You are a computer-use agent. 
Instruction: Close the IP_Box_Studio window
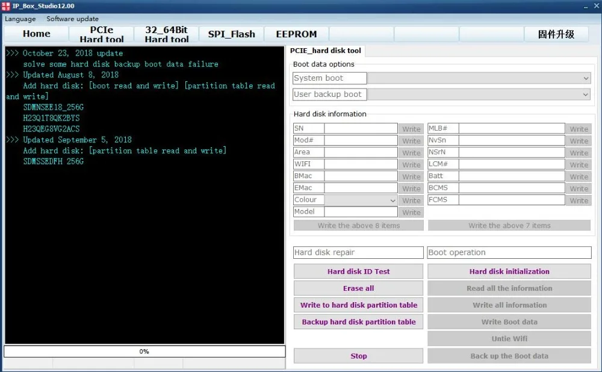(x=597, y=6)
